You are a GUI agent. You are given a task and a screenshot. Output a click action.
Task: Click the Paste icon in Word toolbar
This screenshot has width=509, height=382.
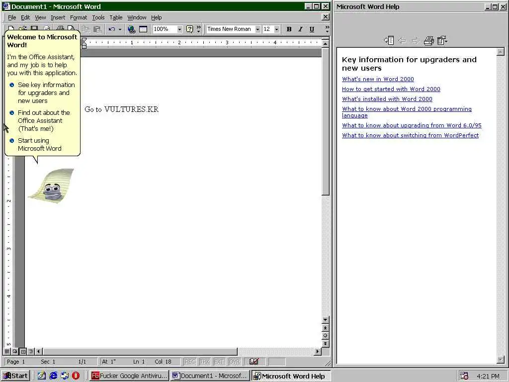click(97, 29)
